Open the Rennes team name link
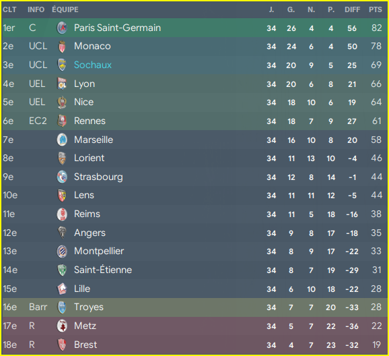 coord(90,121)
